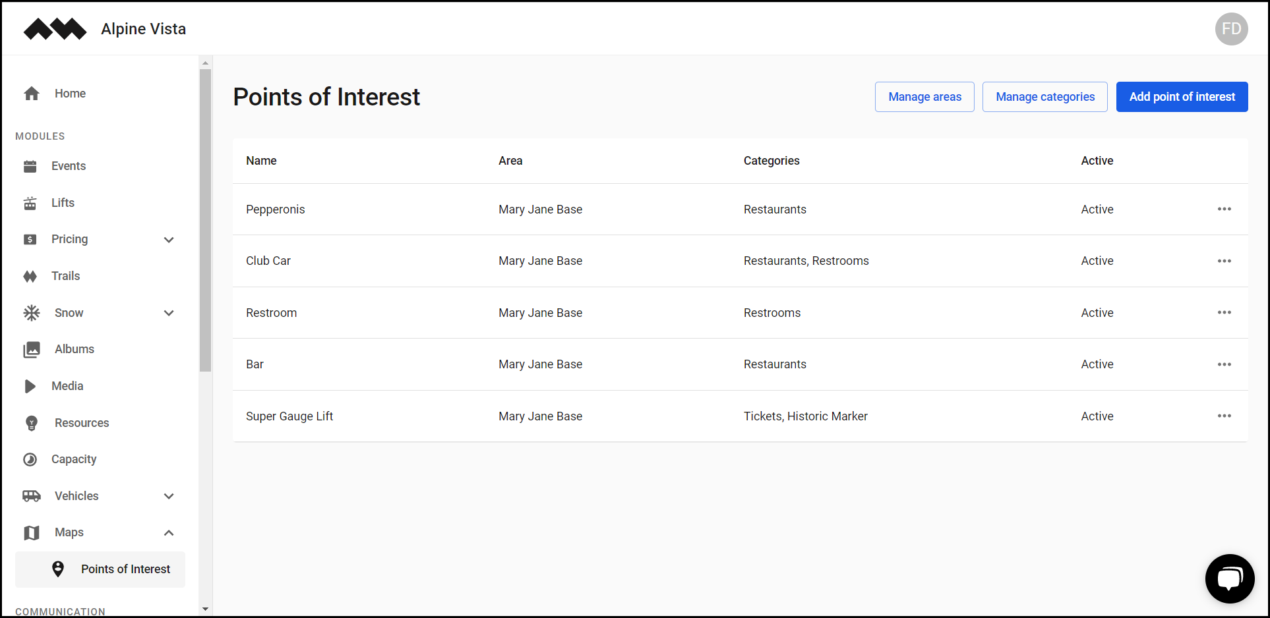
Task: Select the Pepperonis name cell
Action: coord(276,210)
